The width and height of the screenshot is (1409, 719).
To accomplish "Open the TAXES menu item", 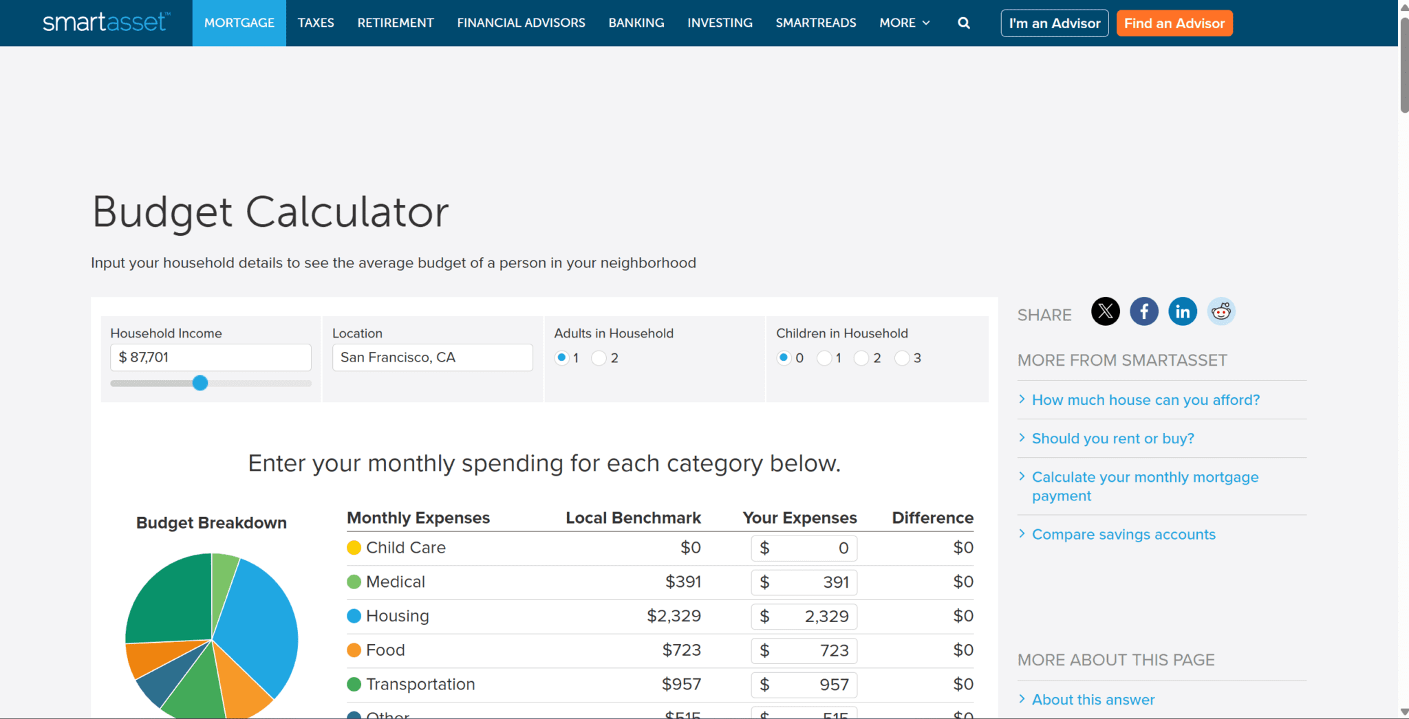I will [x=316, y=23].
